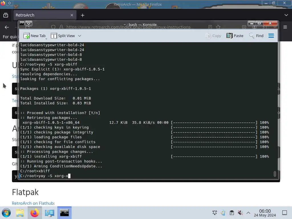The width and height of the screenshot is (292, 219).
Task: Select the RetroArch Firefox tab
Action: coord(44,15)
